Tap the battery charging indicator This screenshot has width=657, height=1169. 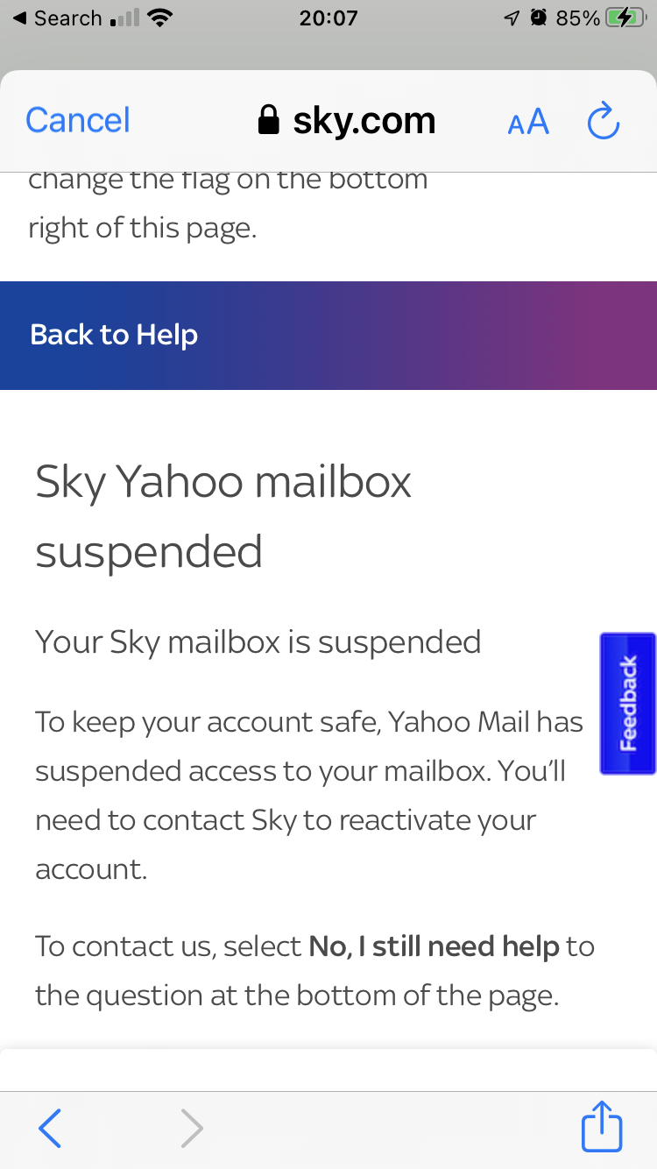tap(627, 16)
